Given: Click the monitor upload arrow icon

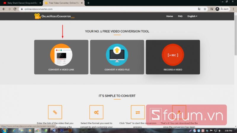Looking at the screenshot, I should [x=117, y=55].
